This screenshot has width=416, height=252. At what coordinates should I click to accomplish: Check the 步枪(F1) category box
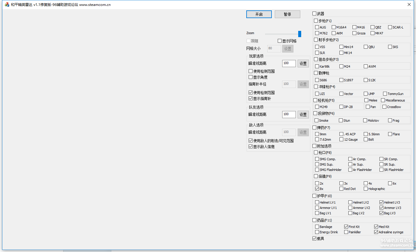(316, 21)
